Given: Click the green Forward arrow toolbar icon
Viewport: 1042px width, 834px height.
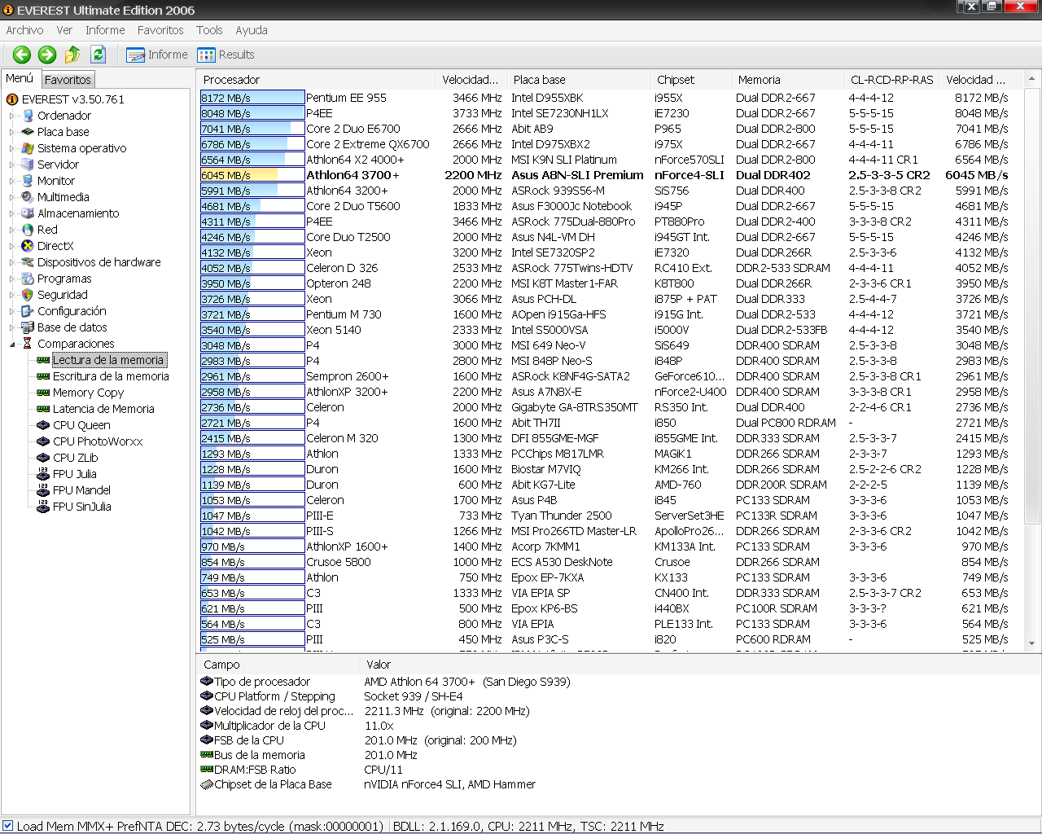Looking at the screenshot, I should click(47, 55).
